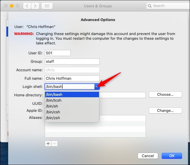Screen dimensions: 190x165
Task: Click the User ID field
Action: pyautogui.click(x=58, y=53)
